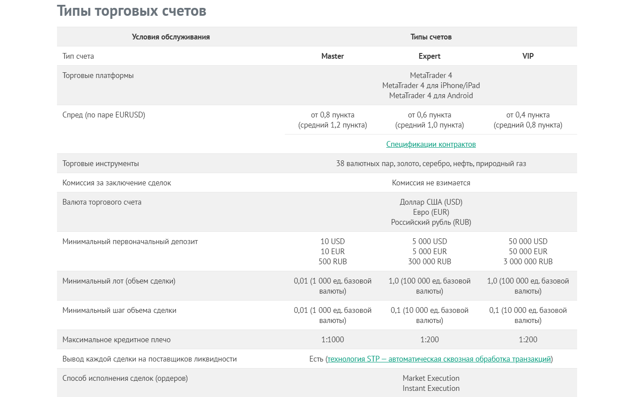Click Expert minimum deposit 5 000 USD
The height and width of the screenshot is (397, 642).
429,241
